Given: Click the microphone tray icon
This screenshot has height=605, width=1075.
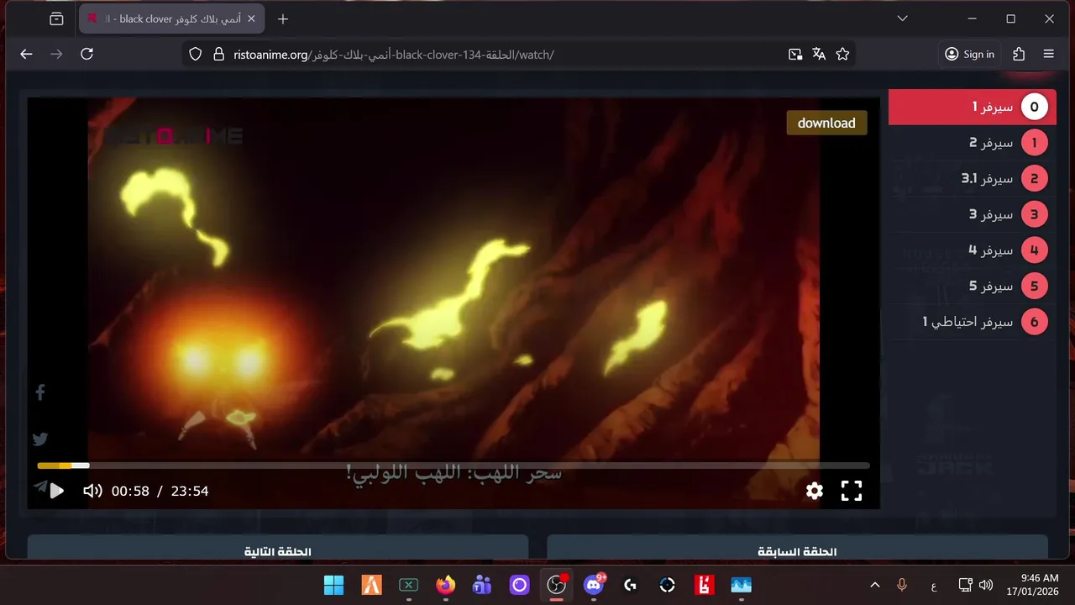Looking at the screenshot, I should (902, 585).
